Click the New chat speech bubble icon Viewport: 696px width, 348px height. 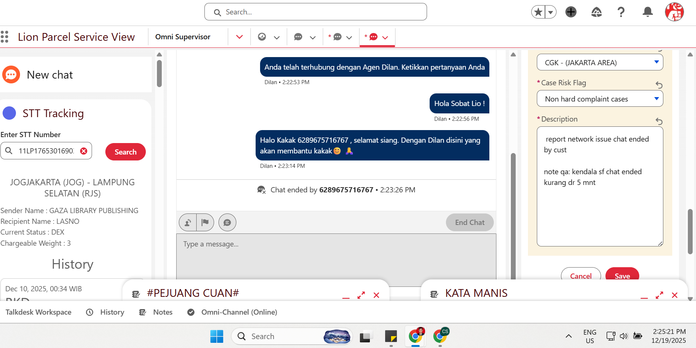click(x=11, y=74)
